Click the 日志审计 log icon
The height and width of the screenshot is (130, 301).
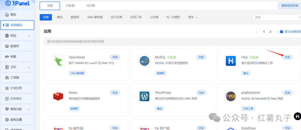click(x=7, y=98)
